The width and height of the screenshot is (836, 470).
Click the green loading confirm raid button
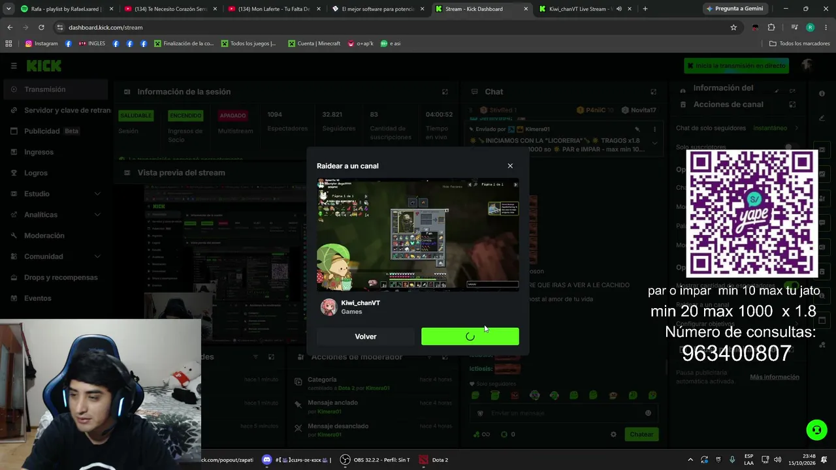(470, 336)
